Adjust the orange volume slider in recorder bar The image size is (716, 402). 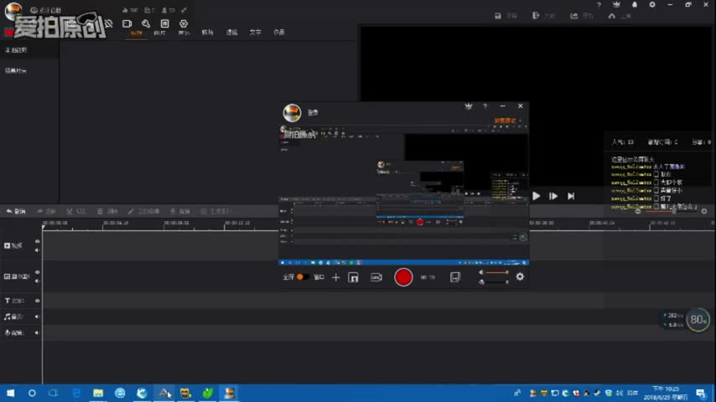[x=496, y=272]
